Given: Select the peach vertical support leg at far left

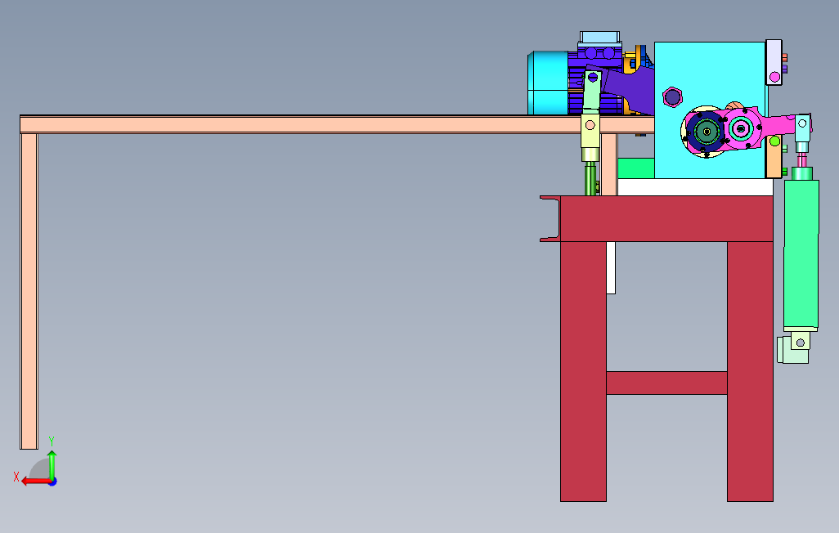Looking at the screenshot, I should click(x=29, y=291).
